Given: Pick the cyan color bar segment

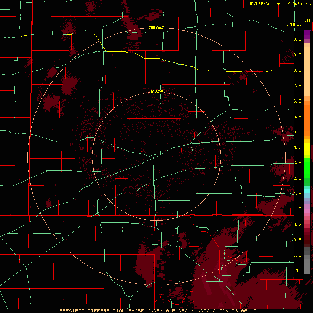Looking at the screenshot, I should pos(307,191).
